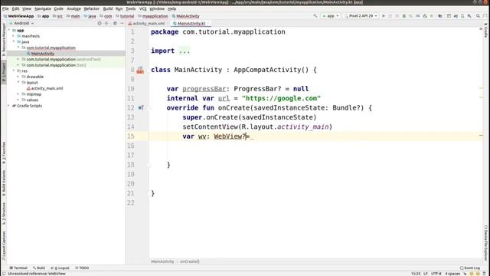Click the UTF-8 encoding in status bar

tap(436, 274)
